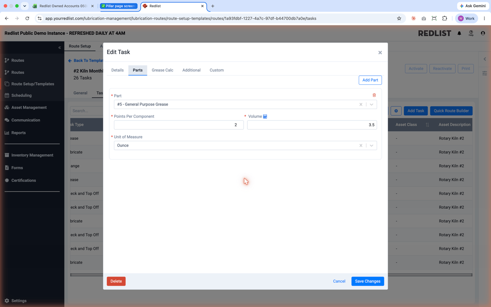Reload the page in Chrome
This screenshot has height=307, width=491.
pyautogui.click(x=27, y=18)
